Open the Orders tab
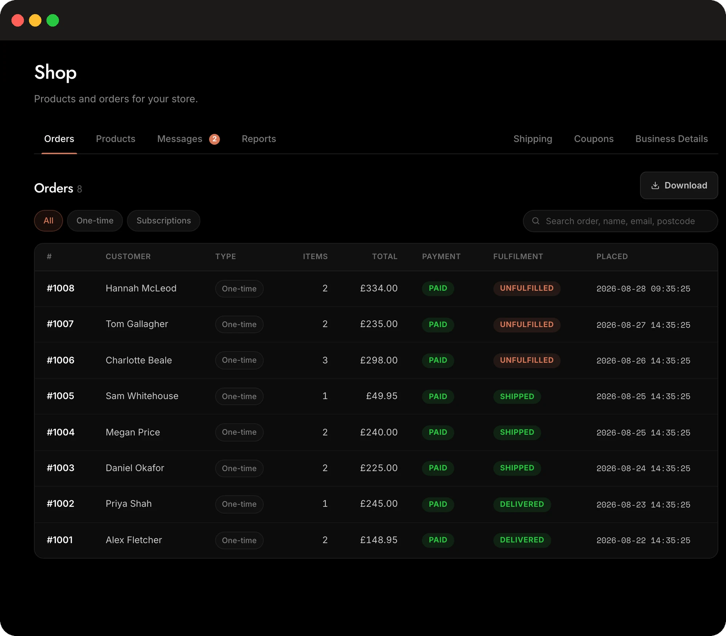 point(59,139)
